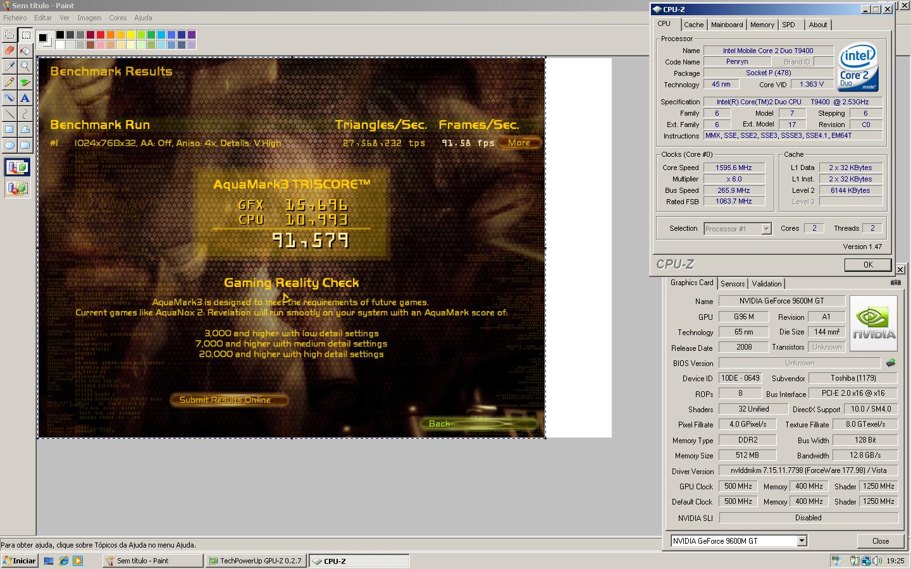Switch to TechPowerUp GPU-Z taskbar item

pyautogui.click(x=256, y=561)
